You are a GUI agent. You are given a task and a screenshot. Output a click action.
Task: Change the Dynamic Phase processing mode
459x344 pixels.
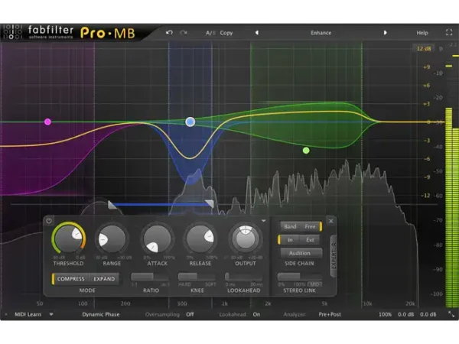101,314
